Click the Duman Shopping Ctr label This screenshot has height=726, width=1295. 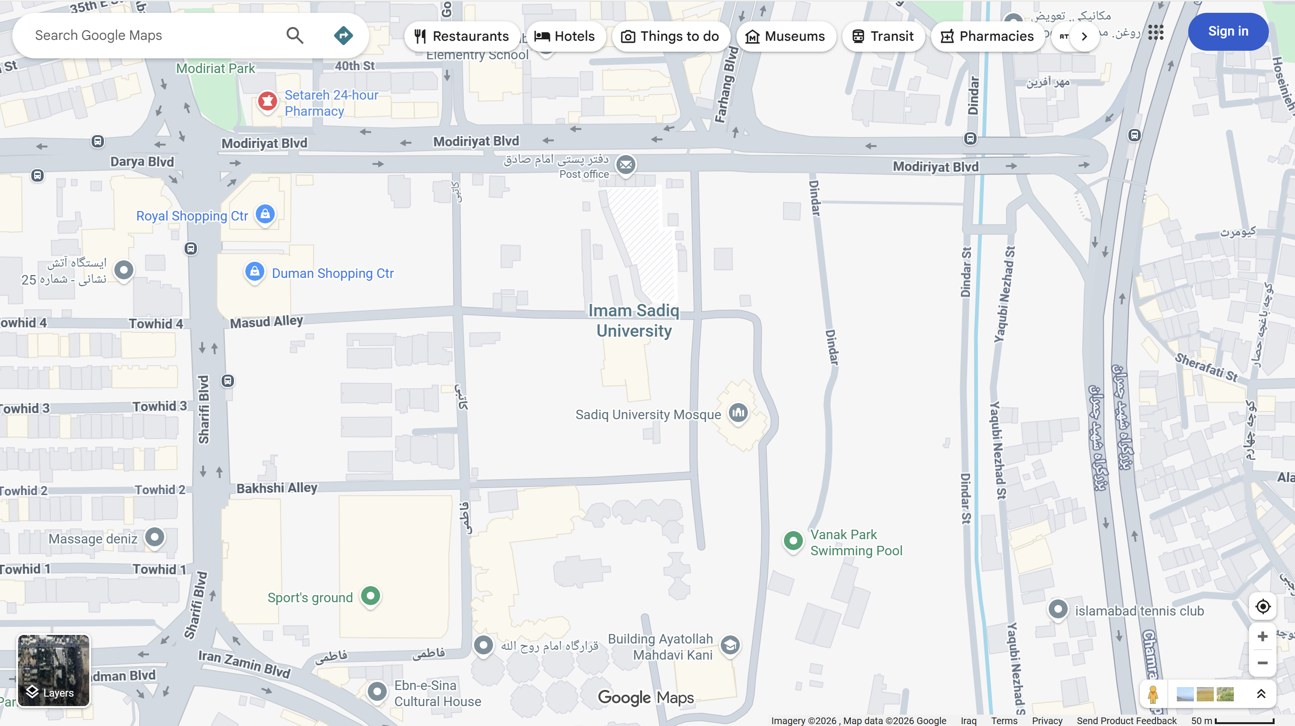[333, 273]
